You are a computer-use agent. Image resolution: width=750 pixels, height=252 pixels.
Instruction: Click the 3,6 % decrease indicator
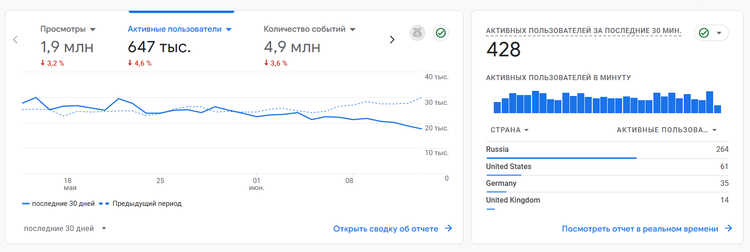pos(275,63)
